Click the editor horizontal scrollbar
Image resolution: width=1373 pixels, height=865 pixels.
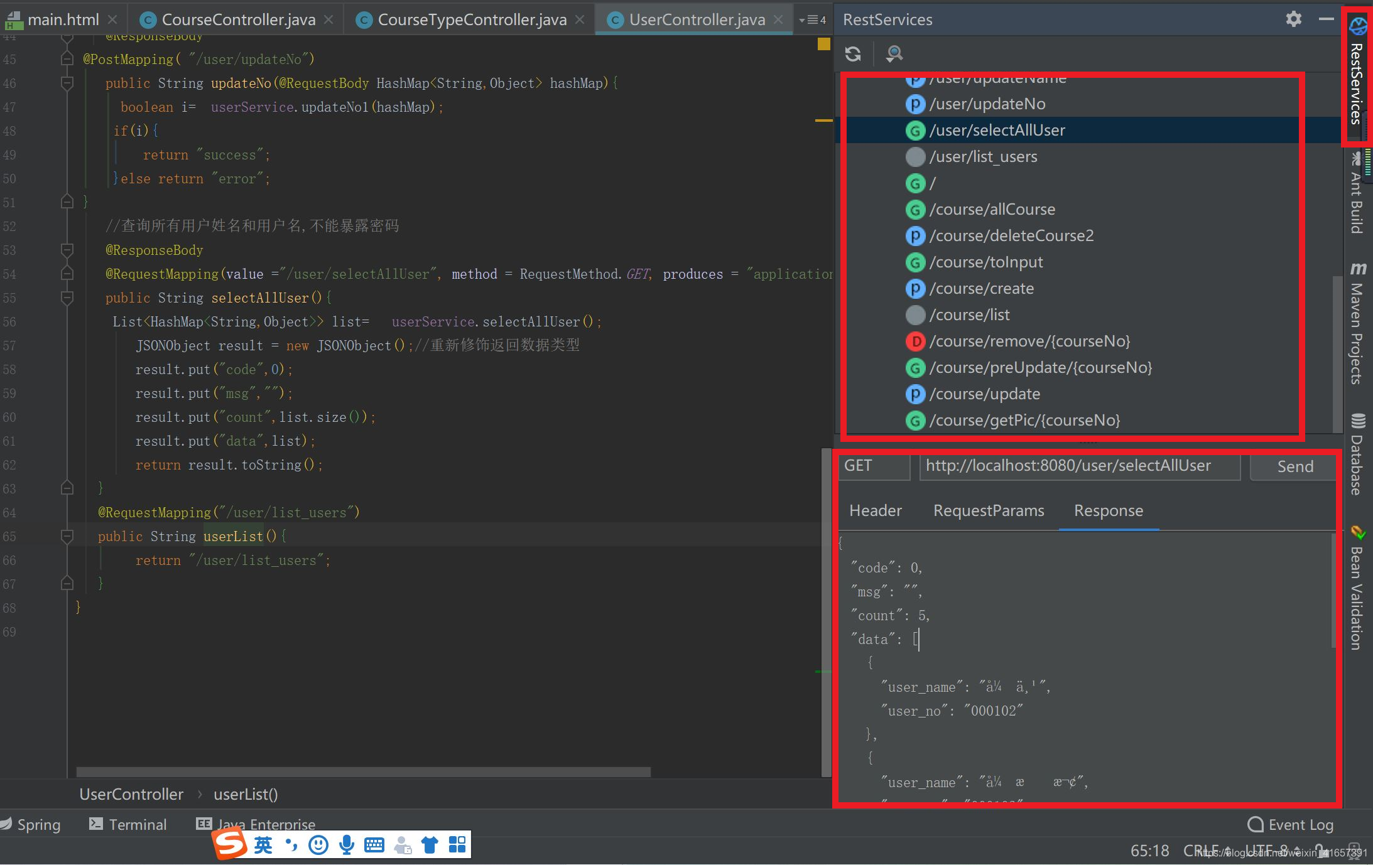(x=363, y=771)
